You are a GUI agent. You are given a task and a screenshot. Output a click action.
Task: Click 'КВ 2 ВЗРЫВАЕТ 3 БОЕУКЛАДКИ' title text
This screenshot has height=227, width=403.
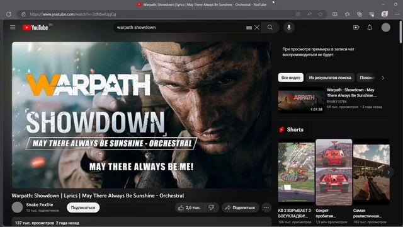pos(295,213)
